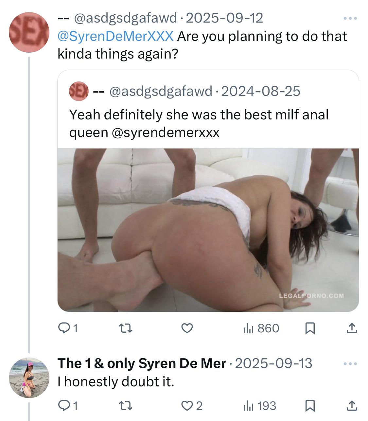Share the 'I honestly doubt it.' reply
Viewport: 368px width, 421px height.
tap(351, 406)
